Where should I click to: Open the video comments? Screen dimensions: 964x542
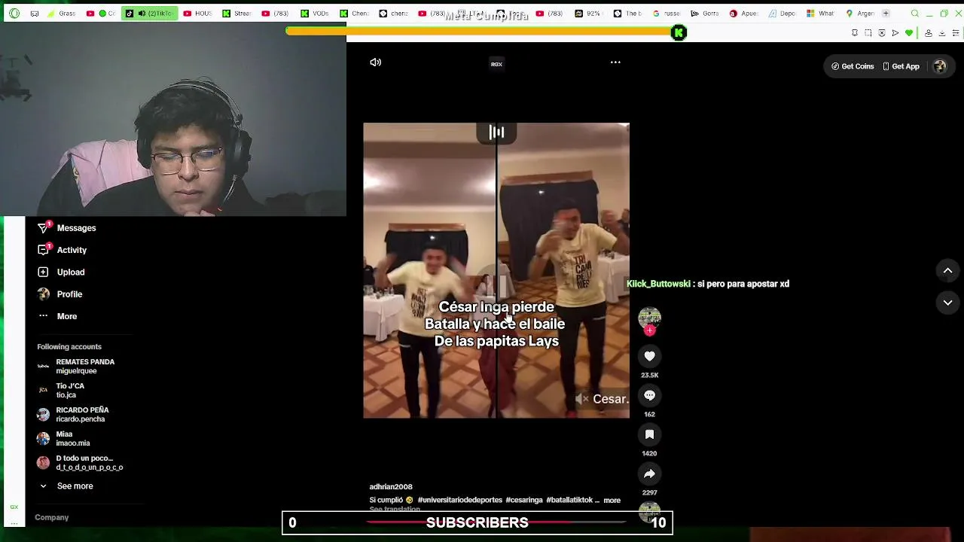(649, 395)
